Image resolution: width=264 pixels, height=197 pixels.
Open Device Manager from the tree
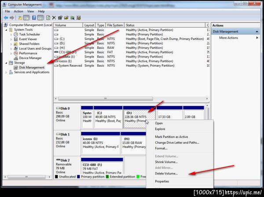click(30, 58)
